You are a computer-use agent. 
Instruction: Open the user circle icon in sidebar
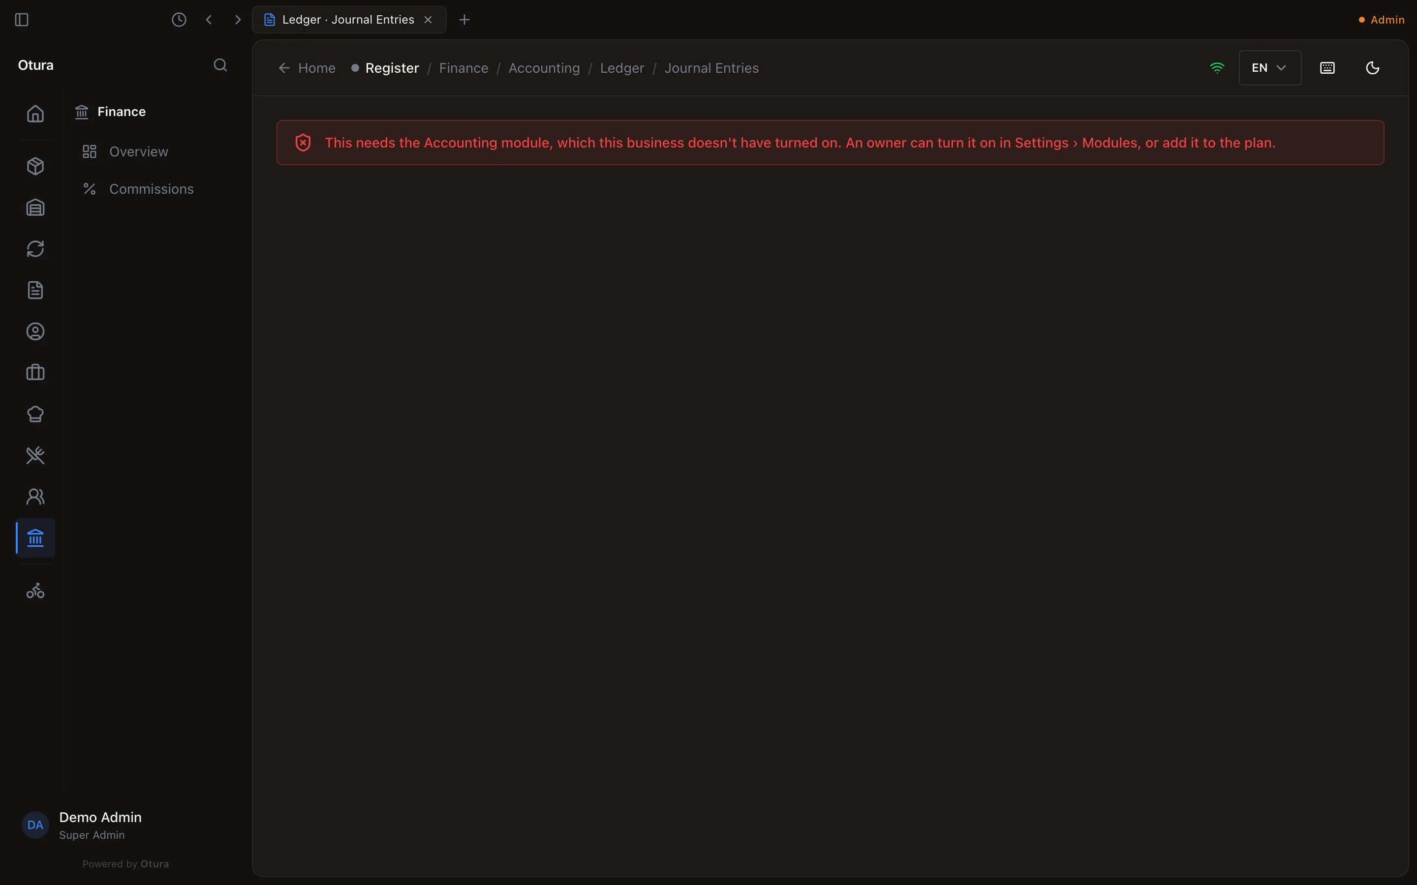pos(35,332)
